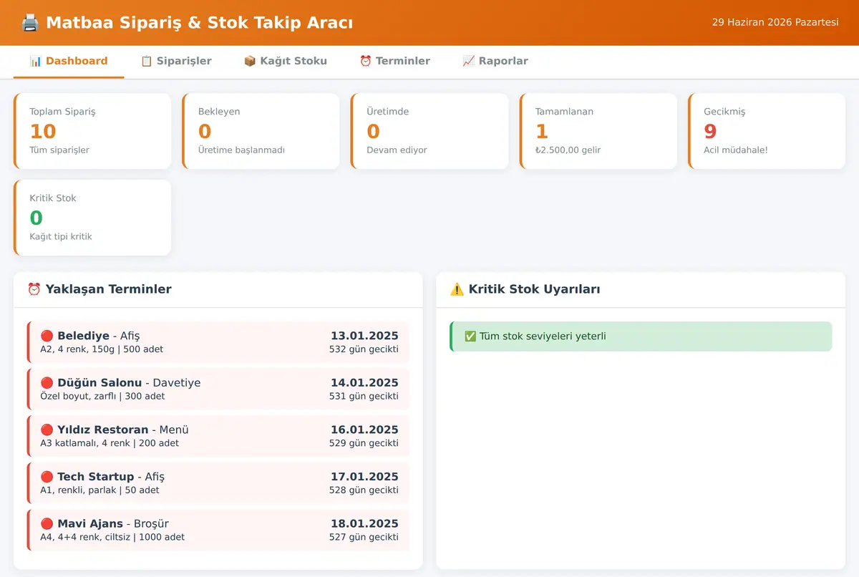The image size is (859, 577).
Task: Click the red circle icon beside Tech Startup
Action: pos(47,477)
